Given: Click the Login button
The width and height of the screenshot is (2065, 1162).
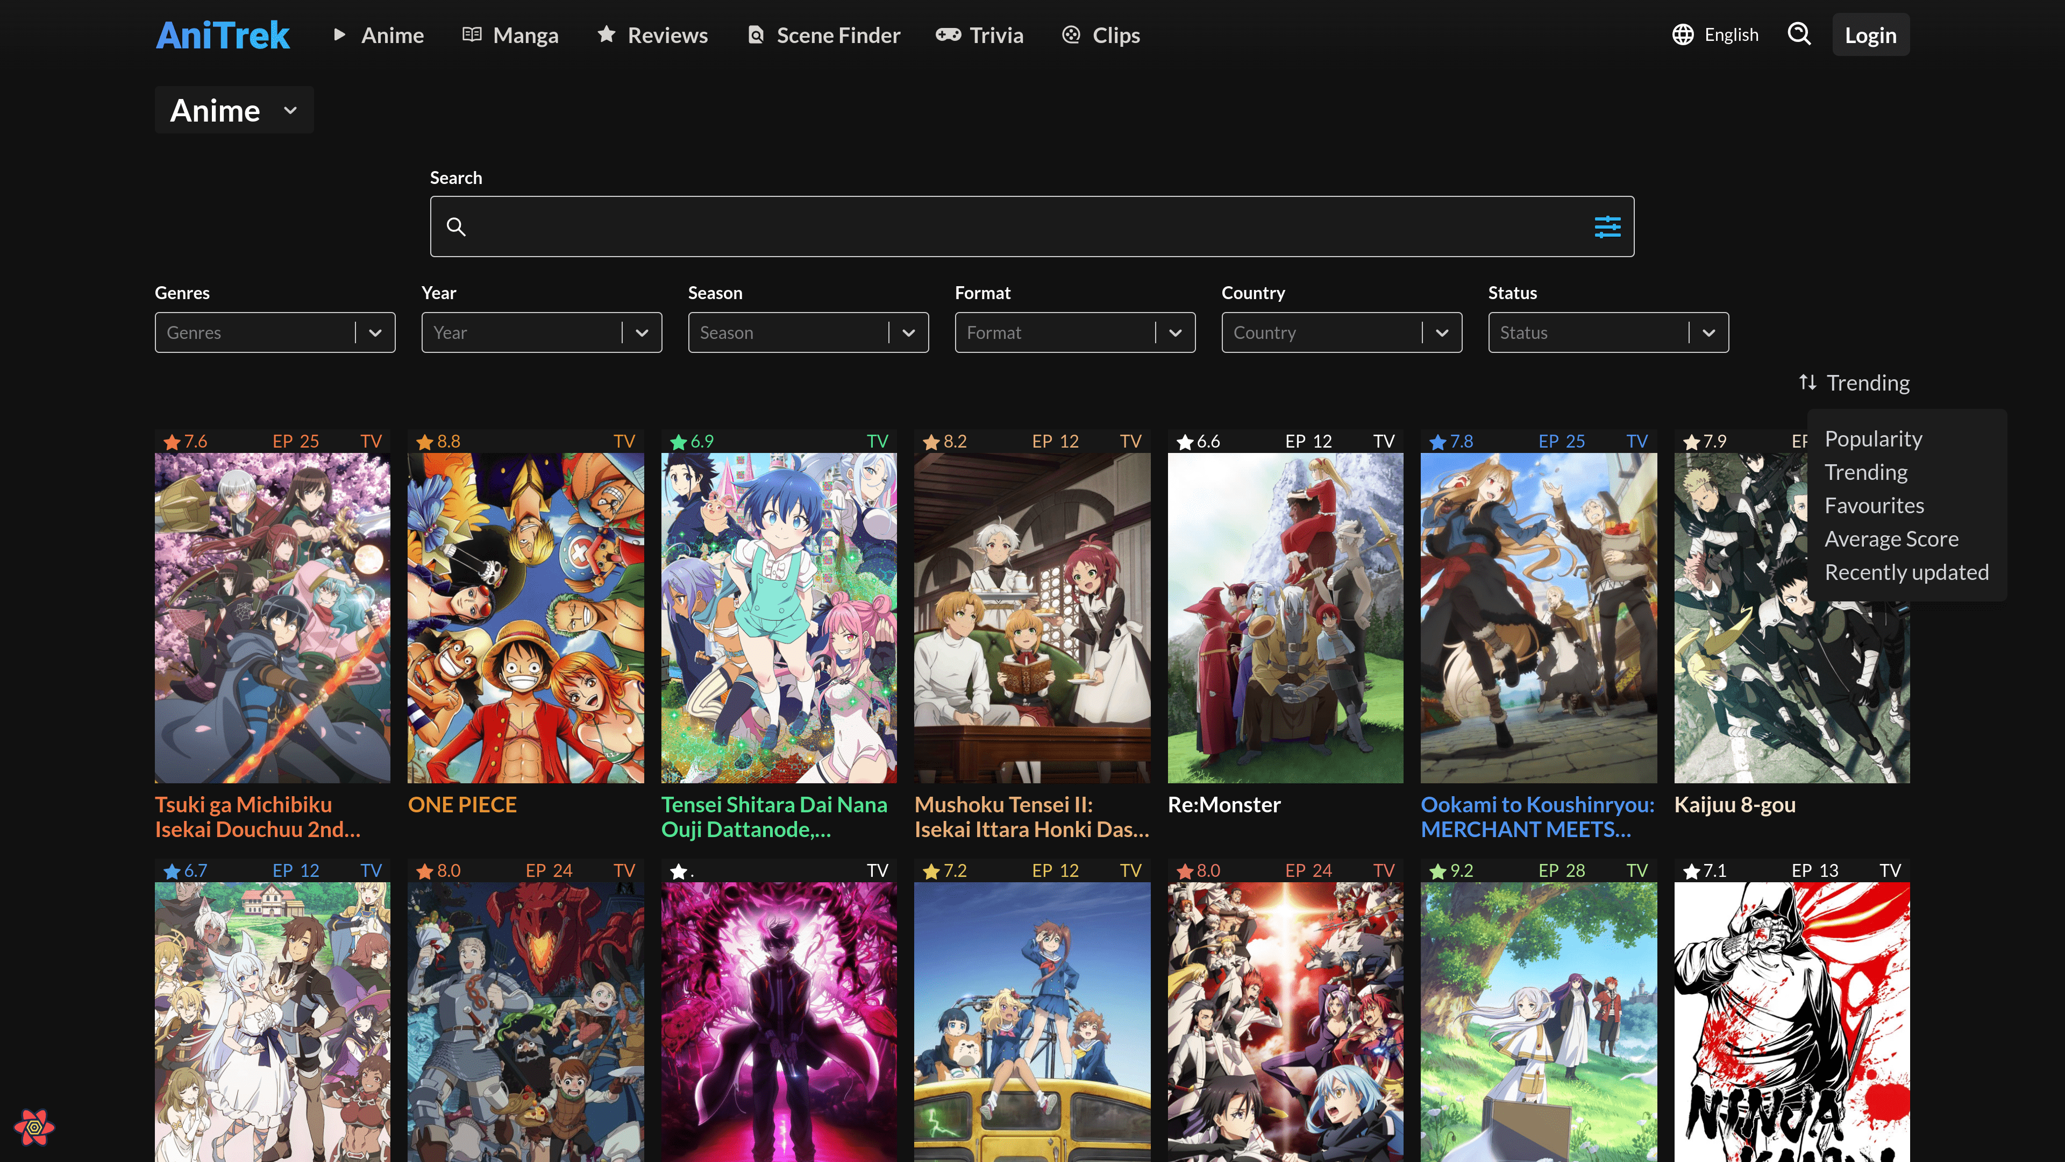Looking at the screenshot, I should pyautogui.click(x=1869, y=34).
